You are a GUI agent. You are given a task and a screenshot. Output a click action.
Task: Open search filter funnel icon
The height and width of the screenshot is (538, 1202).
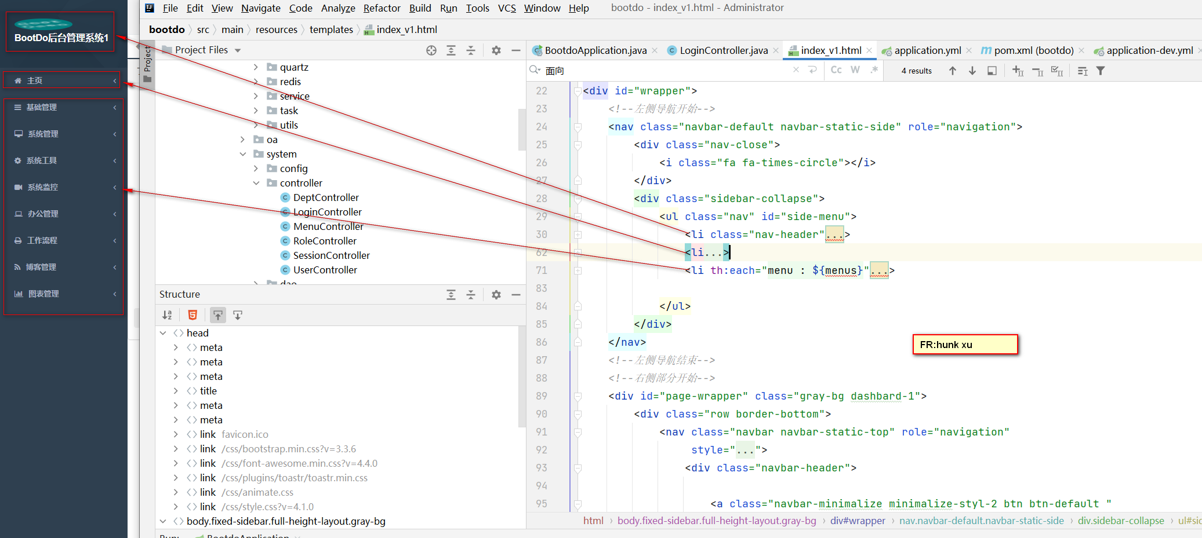1101,71
